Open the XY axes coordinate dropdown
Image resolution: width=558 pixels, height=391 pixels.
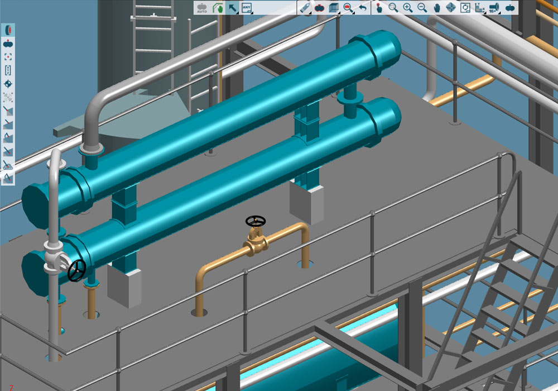tap(480, 8)
